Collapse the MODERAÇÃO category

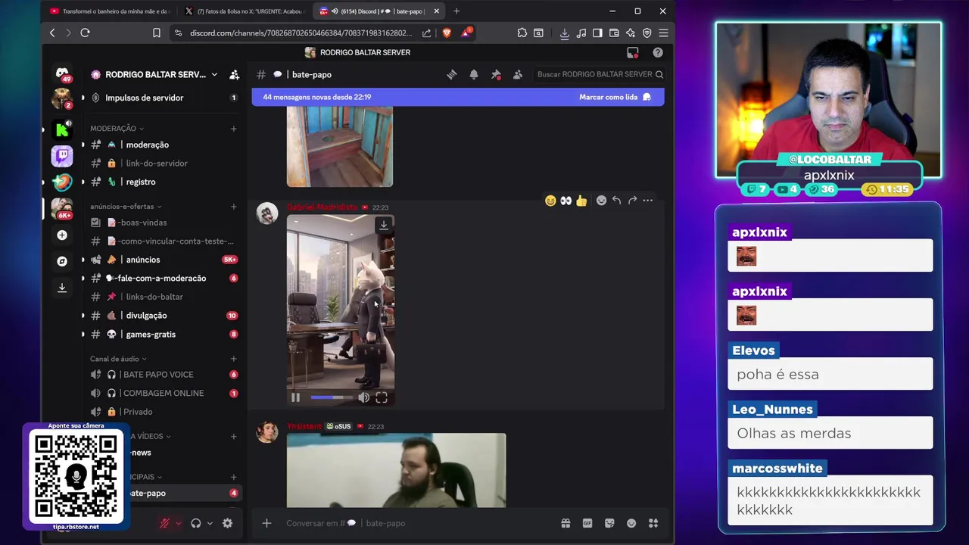point(117,129)
